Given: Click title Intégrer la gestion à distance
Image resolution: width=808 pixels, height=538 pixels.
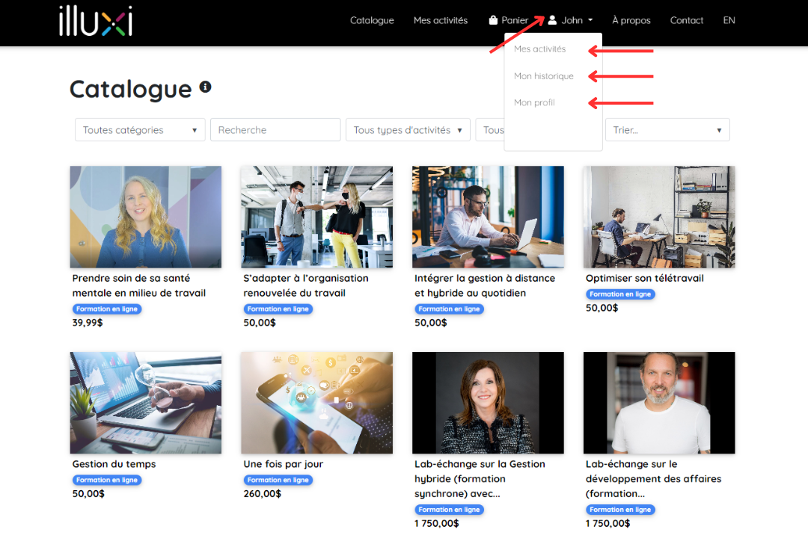Looking at the screenshot, I should (x=485, y=285).
